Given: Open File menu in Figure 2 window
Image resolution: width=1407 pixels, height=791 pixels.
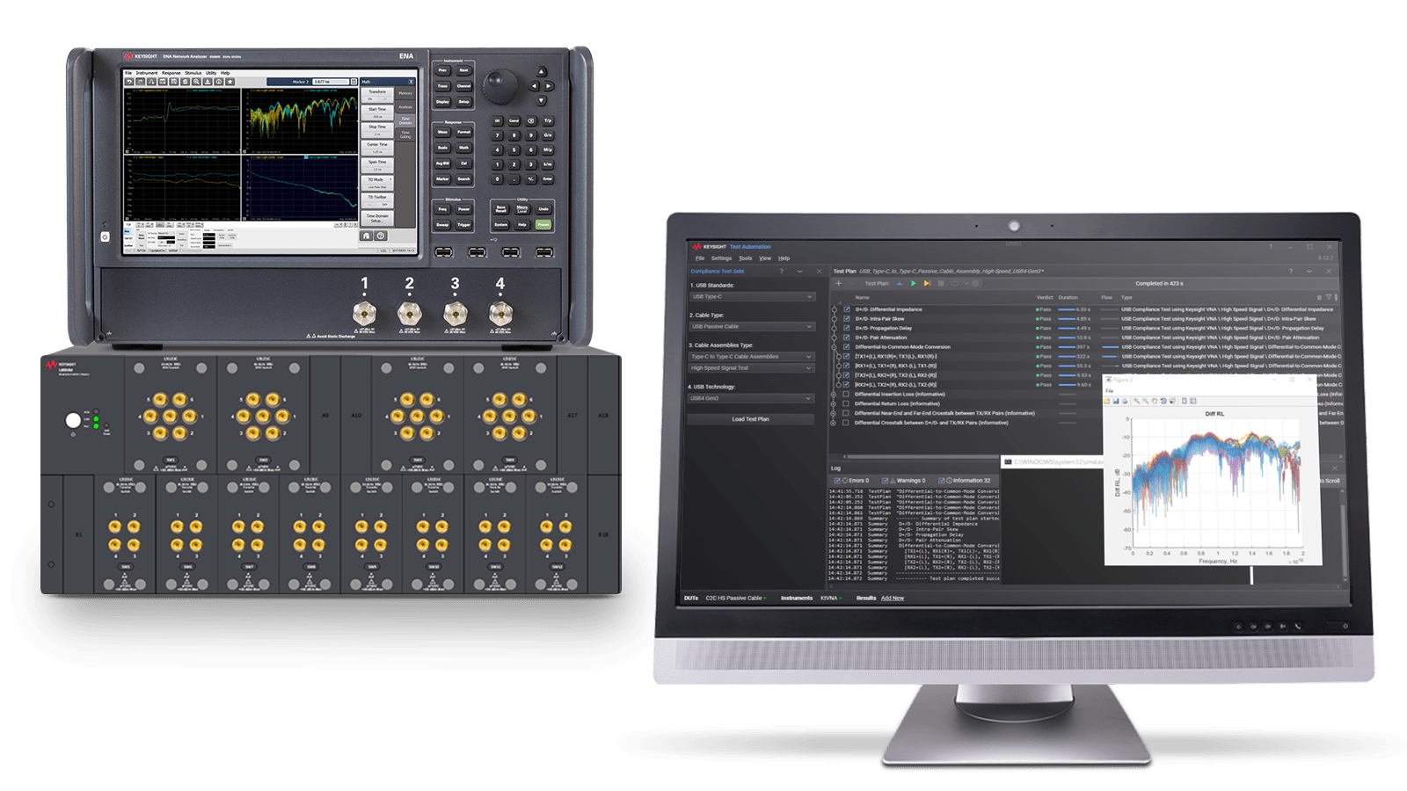Looking at the screenshot, I should (1110, 391).
